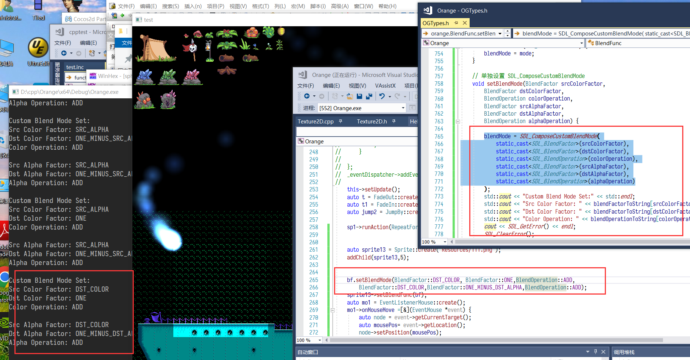Collapse the code block at line 763
690x360 pixels.
(x=458, y=121)
